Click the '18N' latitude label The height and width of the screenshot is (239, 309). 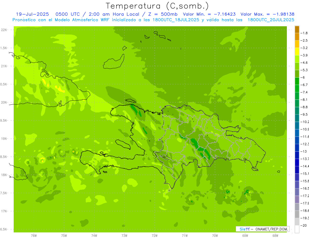(4, 175)
